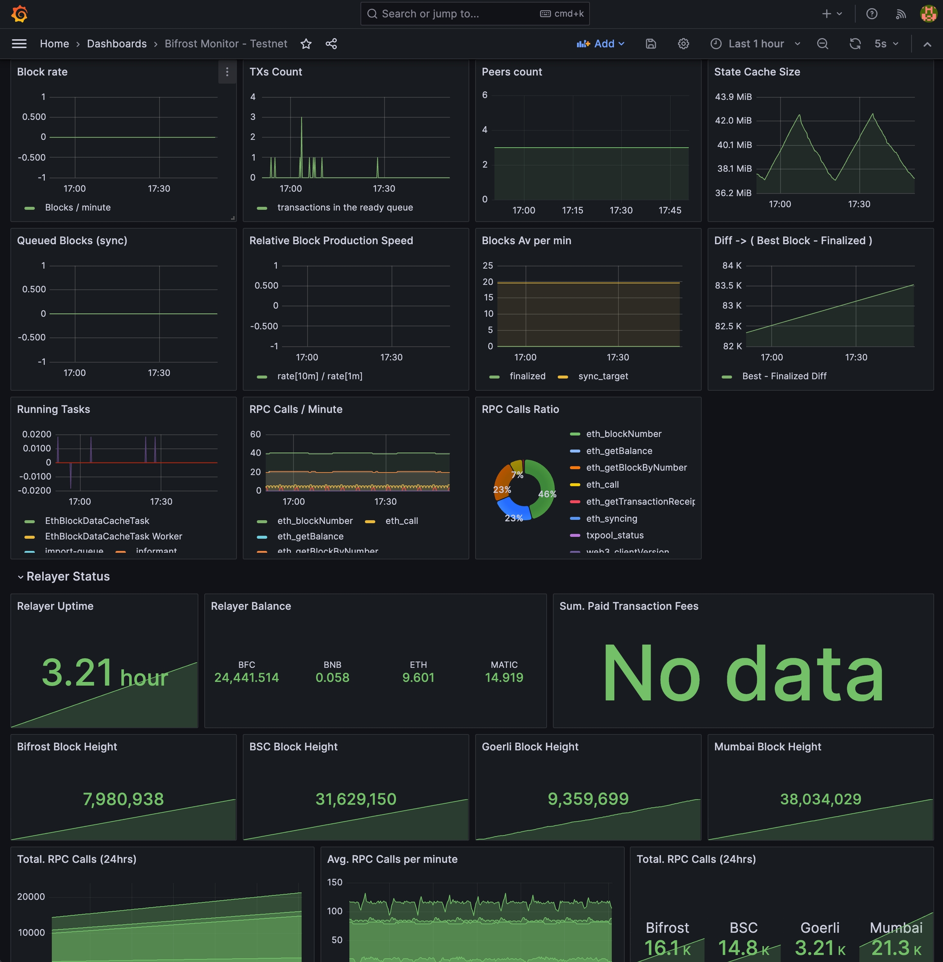Open the Last 1 hour time picker

click(x=755, y=43)
